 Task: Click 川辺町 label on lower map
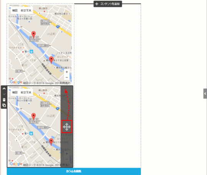[51, 116]
